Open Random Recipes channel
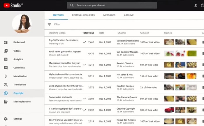This screenshot has height=126, width=204. pyautogui.click(x=125, y=86)
